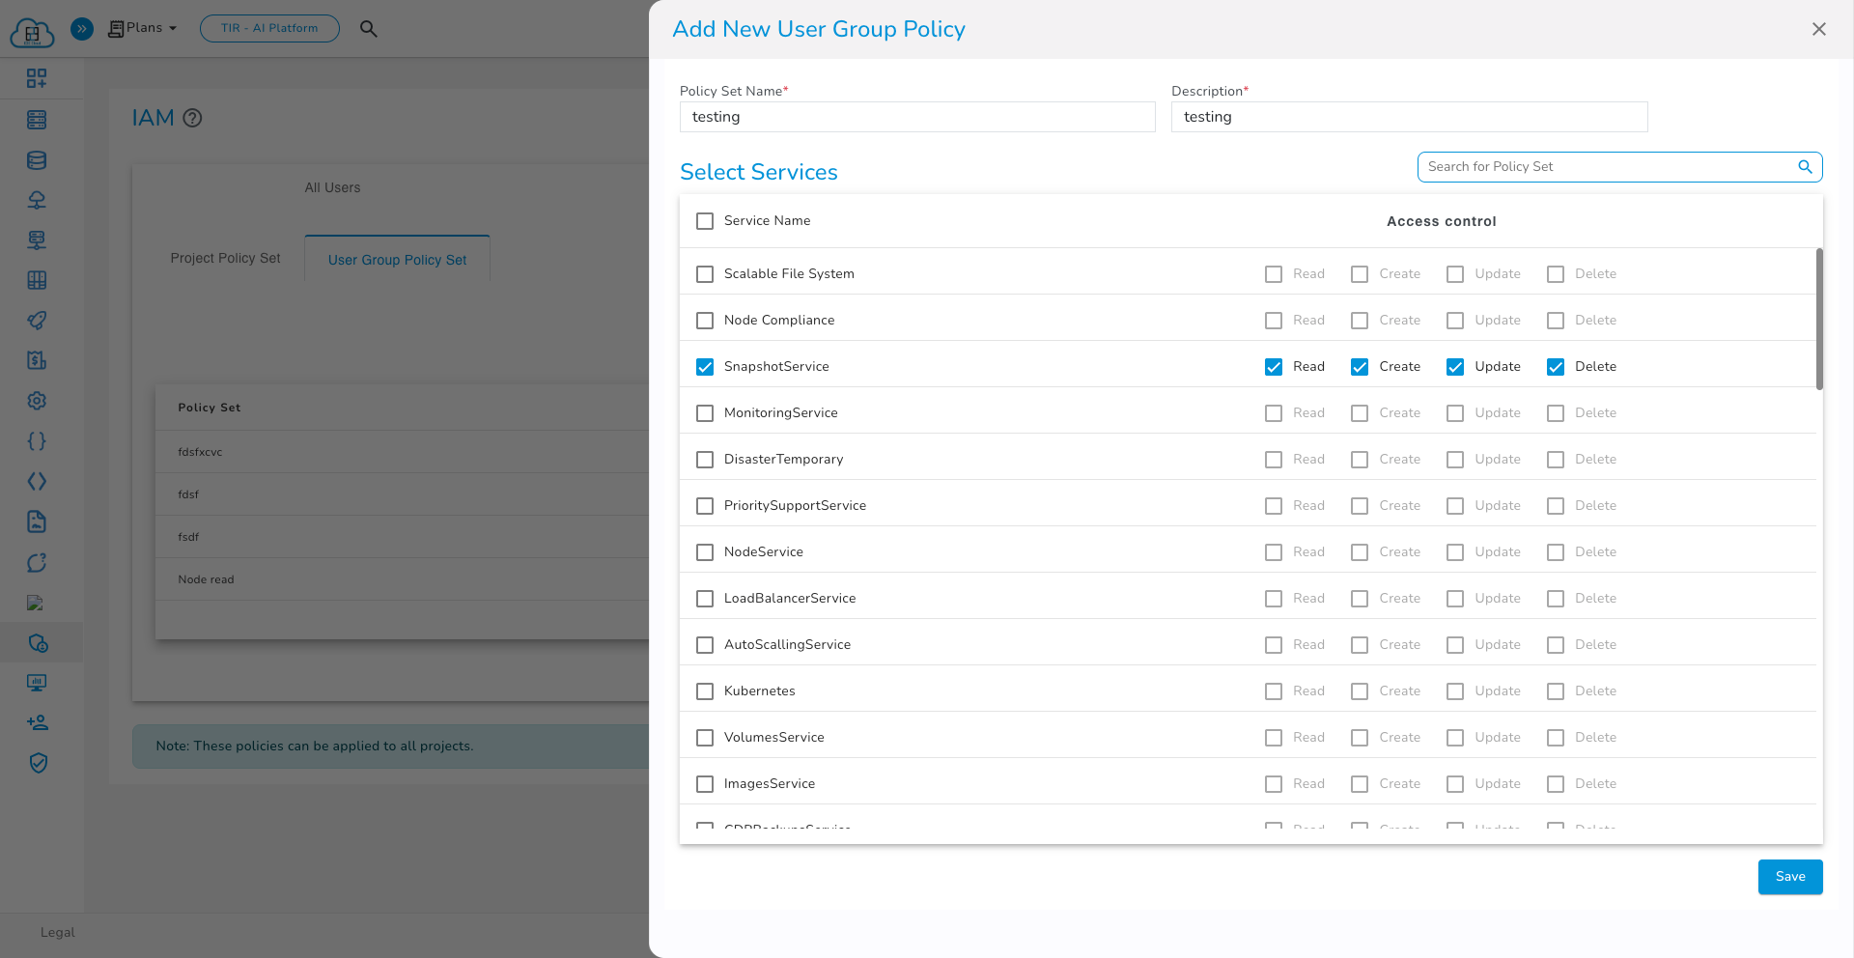The height and width of the screenshot is (958, 1854).
Task: Check the Service Name select-all checkbox
Action: click(x=705, y=221)
